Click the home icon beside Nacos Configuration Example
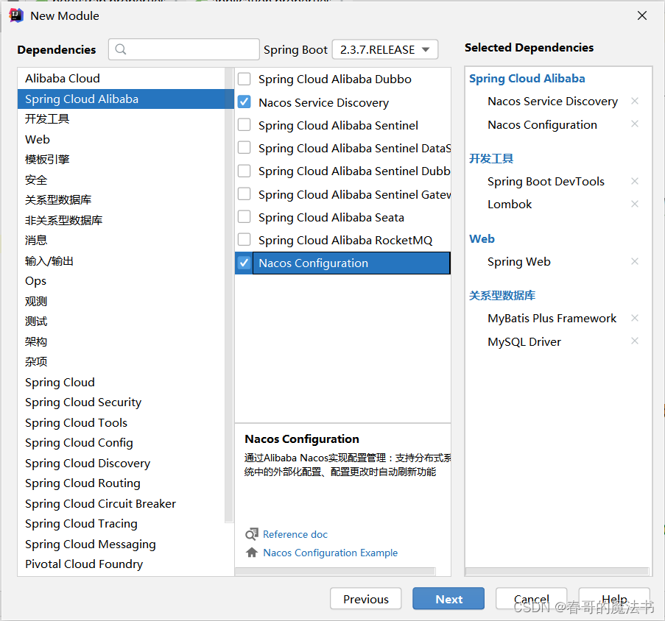665x621 pixels. point(252,553)
